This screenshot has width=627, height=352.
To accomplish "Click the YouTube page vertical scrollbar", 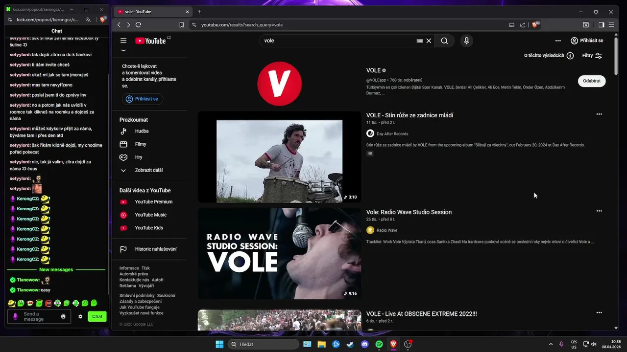I will click(x=616, y=55).
